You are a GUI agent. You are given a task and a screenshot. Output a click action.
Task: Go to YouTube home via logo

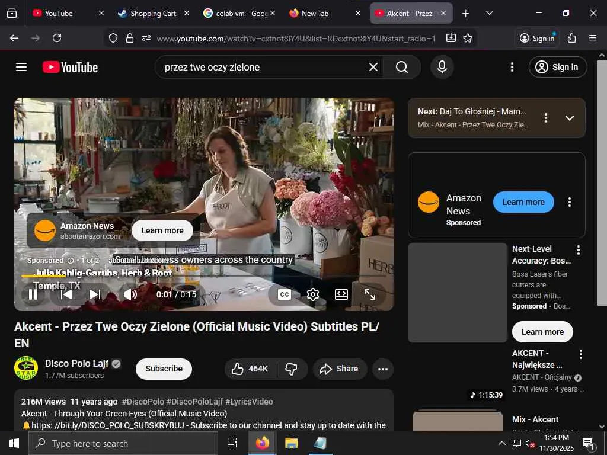70,67
